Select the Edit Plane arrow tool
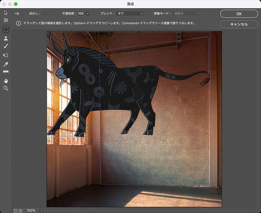261x213 pixels. pyautogui.click(x=6, y=13)
